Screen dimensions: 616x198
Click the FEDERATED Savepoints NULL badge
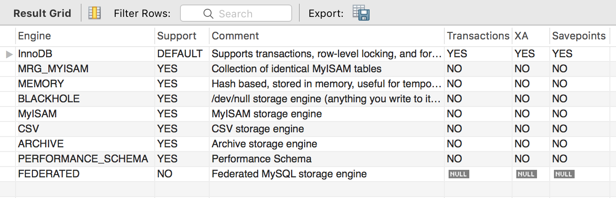[563, 174]
